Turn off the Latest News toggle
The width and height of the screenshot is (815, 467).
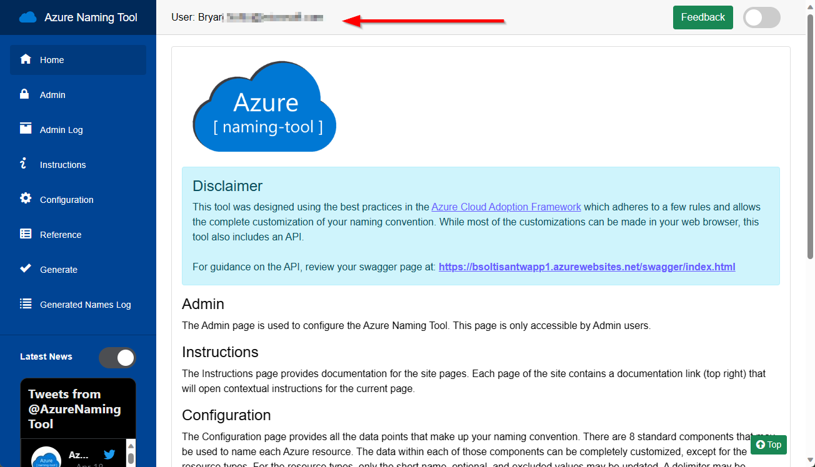click(117, 357)
